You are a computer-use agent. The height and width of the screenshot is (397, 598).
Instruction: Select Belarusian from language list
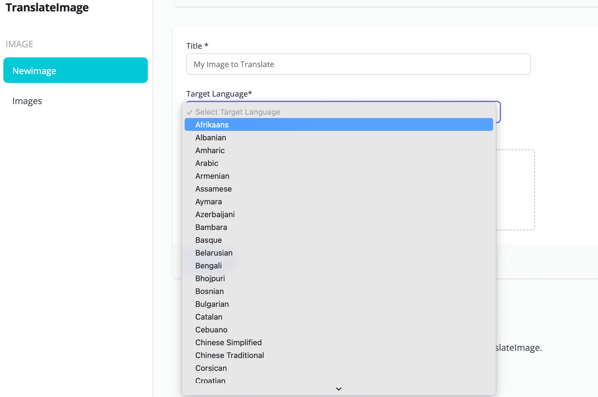click(214, 253)
